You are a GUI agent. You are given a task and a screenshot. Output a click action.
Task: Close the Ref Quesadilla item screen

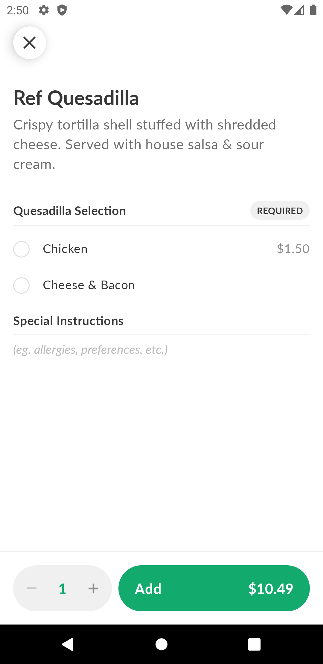tap(29, 42)
